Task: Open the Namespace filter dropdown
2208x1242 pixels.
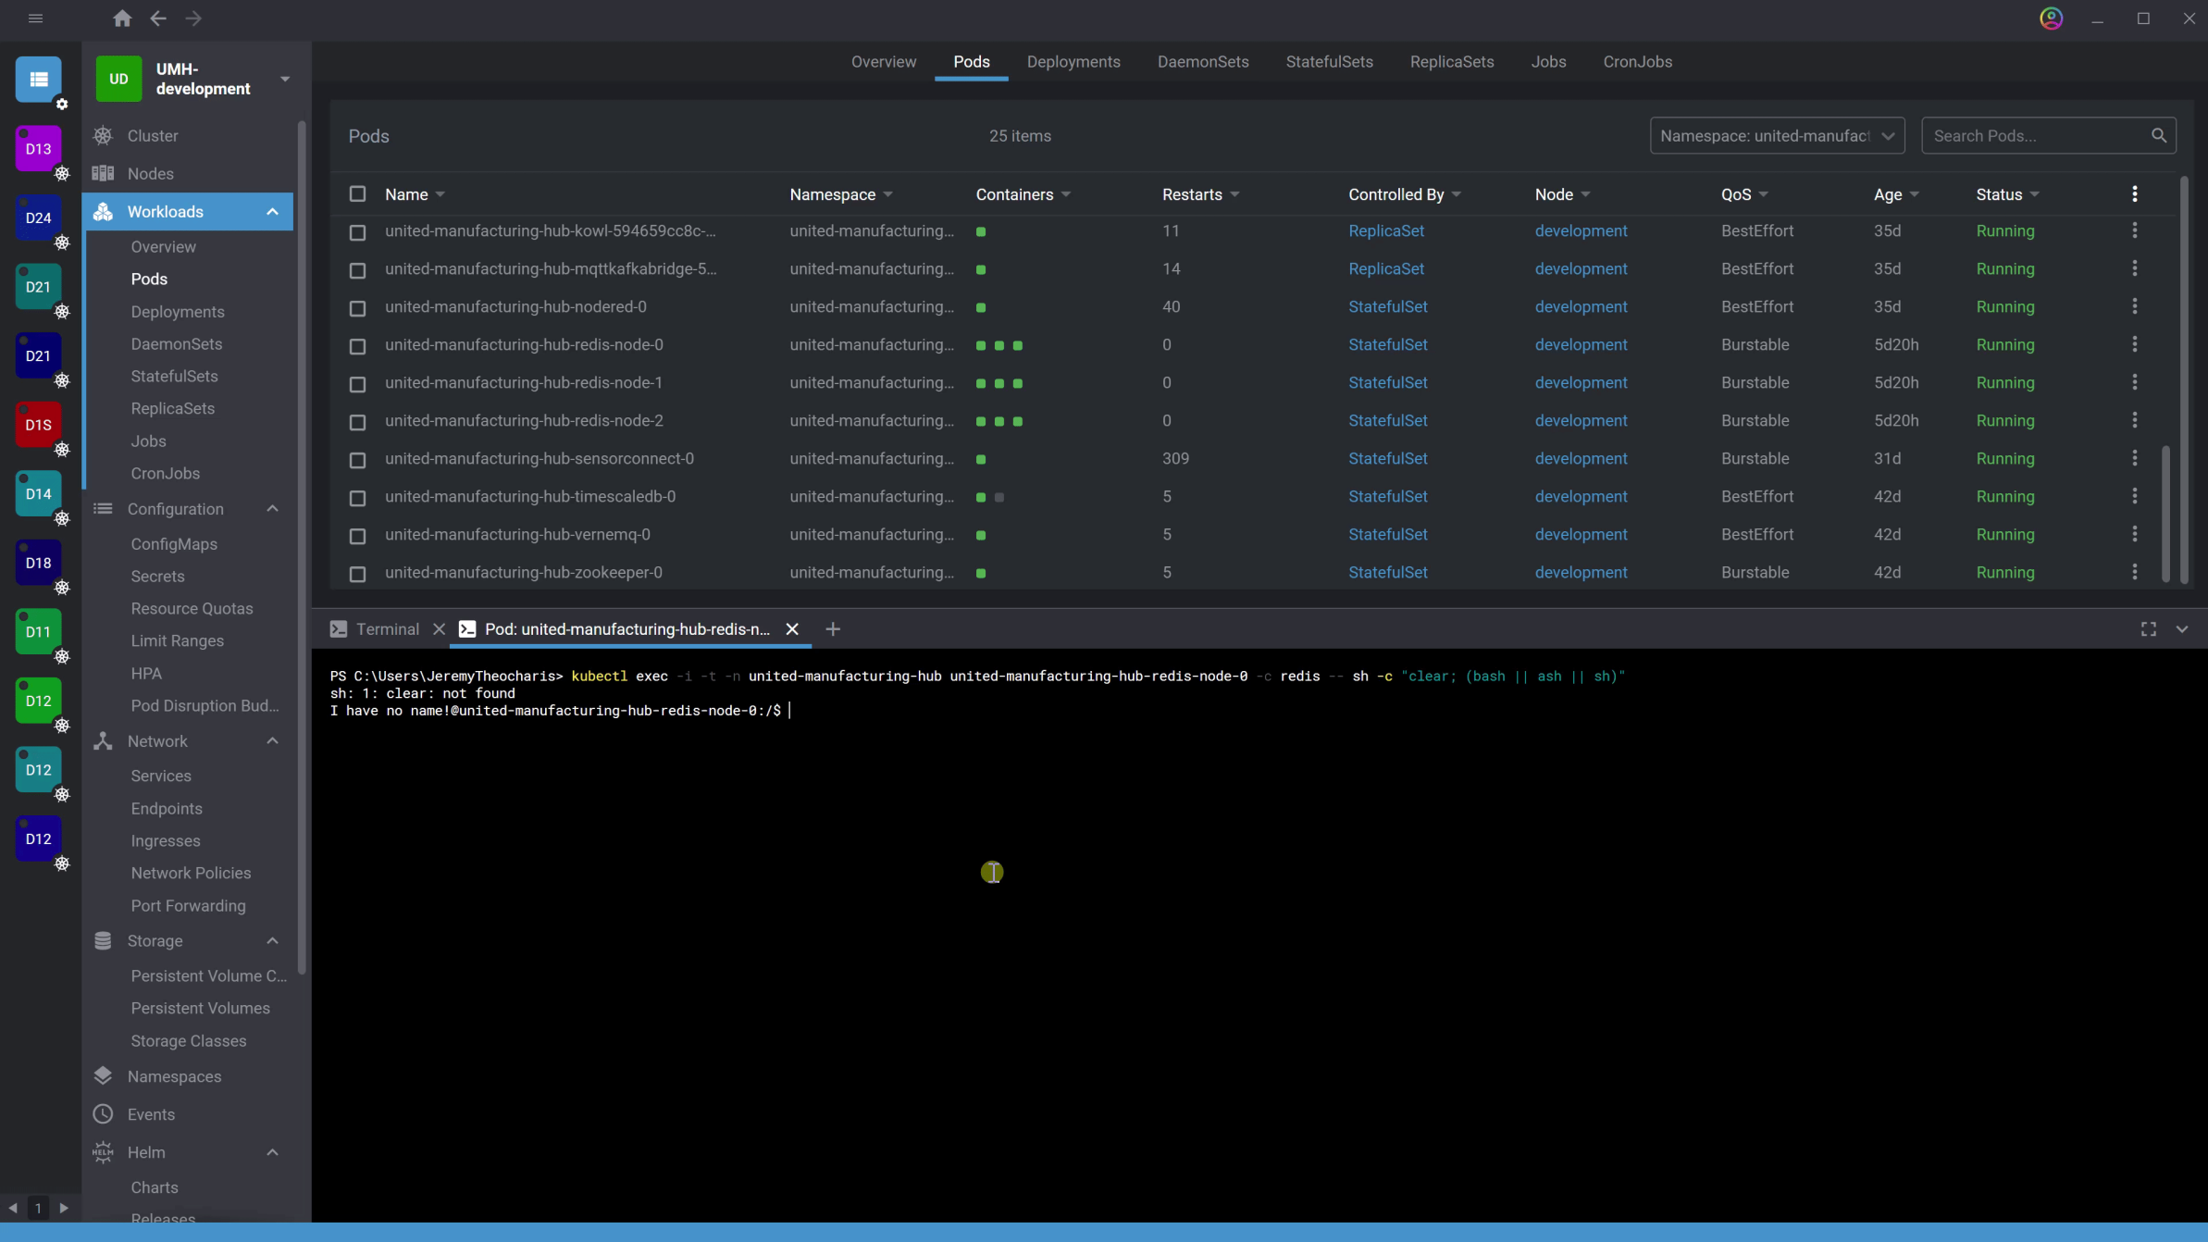Action: click(x=1776, y=136)
